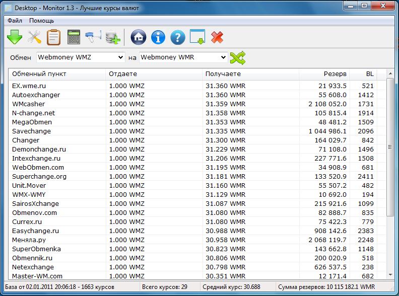The image size is (399, 296).
Task: Sort by Получаете column header
Action: point(251,74)
